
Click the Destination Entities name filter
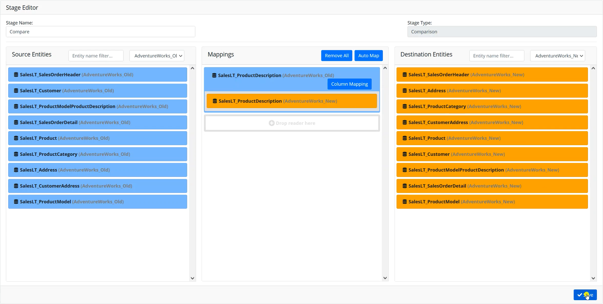coord(497,56)
